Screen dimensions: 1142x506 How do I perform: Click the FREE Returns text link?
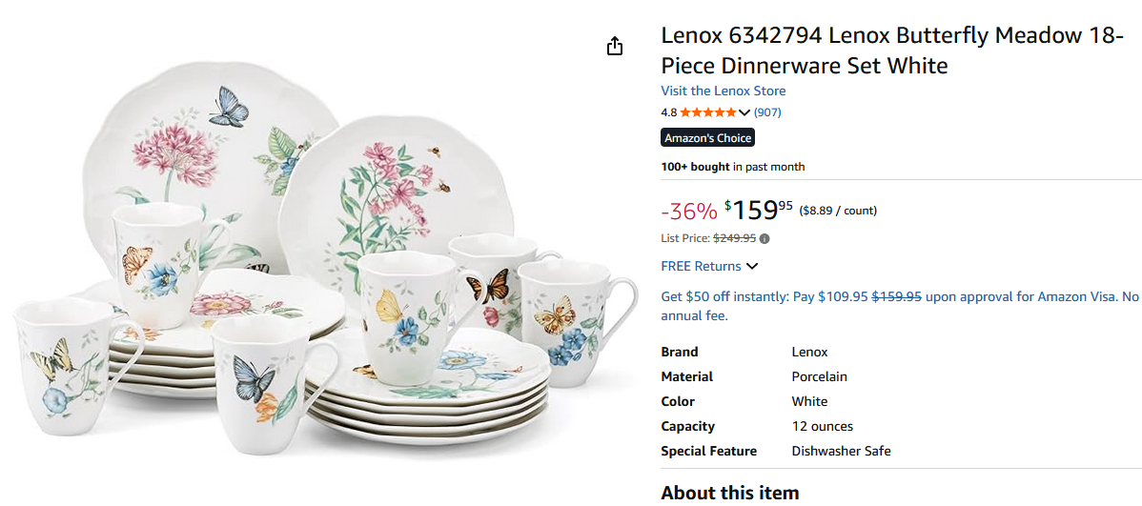coord(701,266)
